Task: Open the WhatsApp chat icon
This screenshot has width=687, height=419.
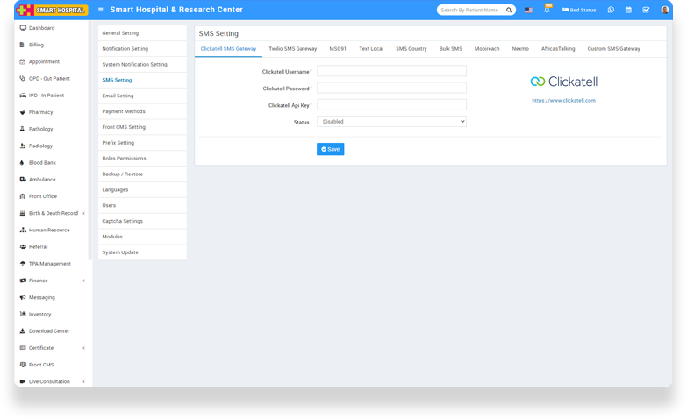Action: (611, 10)
